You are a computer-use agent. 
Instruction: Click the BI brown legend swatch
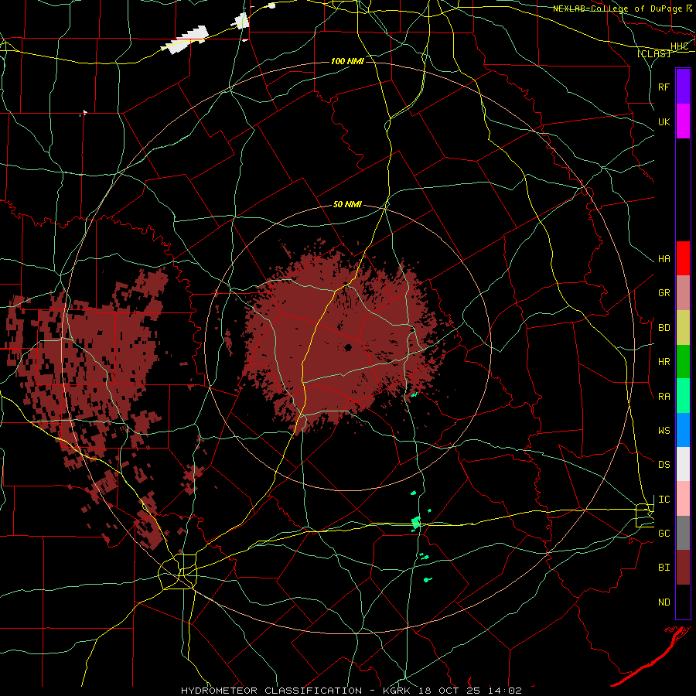(x=683, y=568)
